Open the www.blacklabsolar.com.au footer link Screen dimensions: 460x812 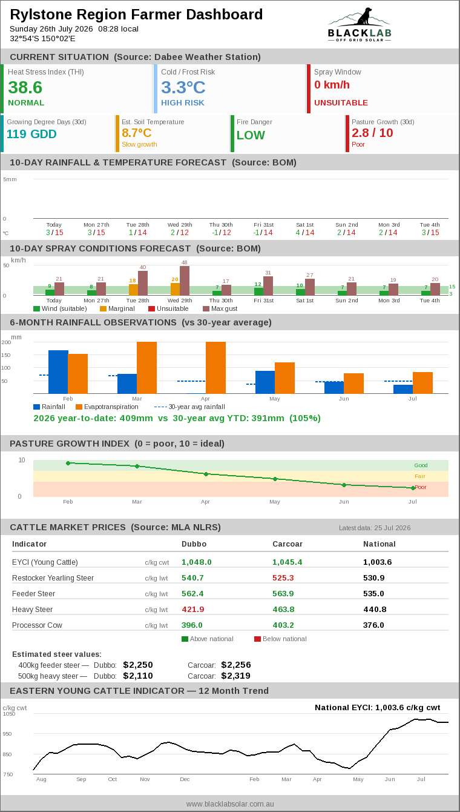tap(230, 804)
